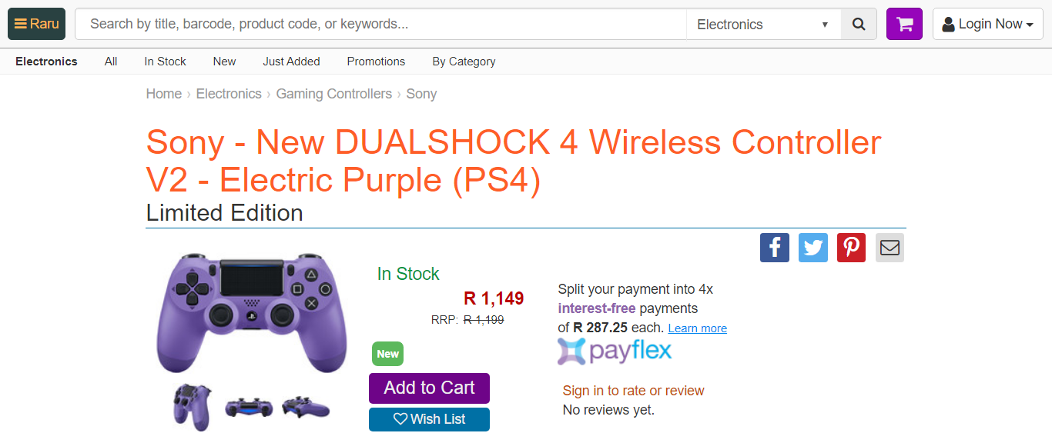Pin the product on Pinterest

[x=851, y=248]
